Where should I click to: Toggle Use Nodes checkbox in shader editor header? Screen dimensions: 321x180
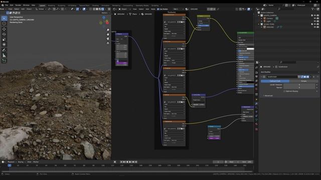(x=158, y=9)
